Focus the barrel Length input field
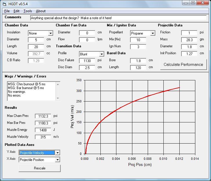 [138, 68]
